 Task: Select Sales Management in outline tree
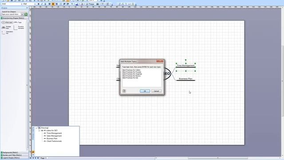[54, 136]
